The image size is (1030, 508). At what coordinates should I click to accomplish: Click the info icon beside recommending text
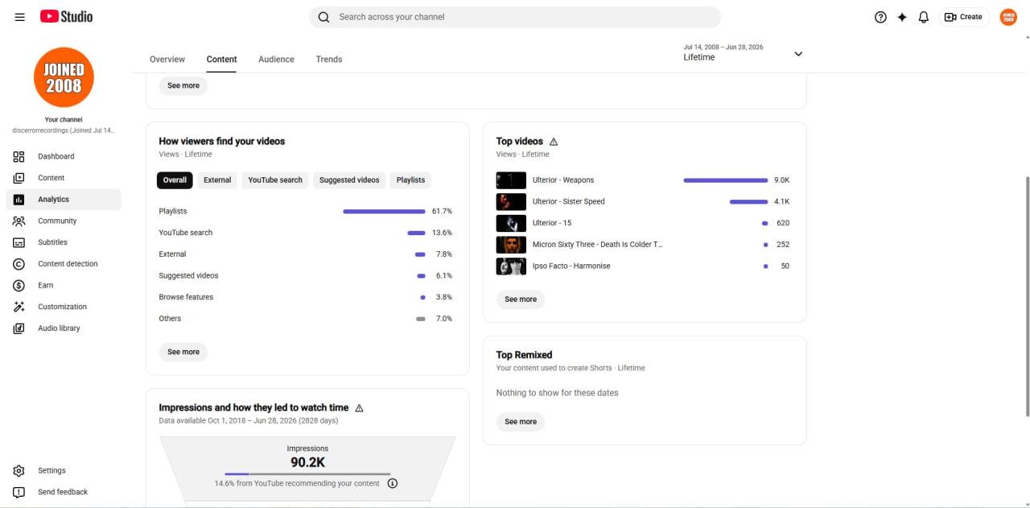pyautogui.click(x=393, y=484)
